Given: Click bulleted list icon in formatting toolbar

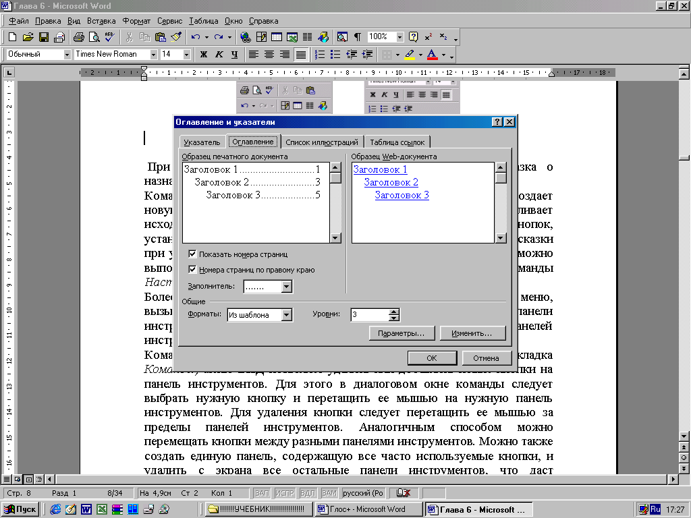Looking at the screenshot, I should (x=335, y=54).
